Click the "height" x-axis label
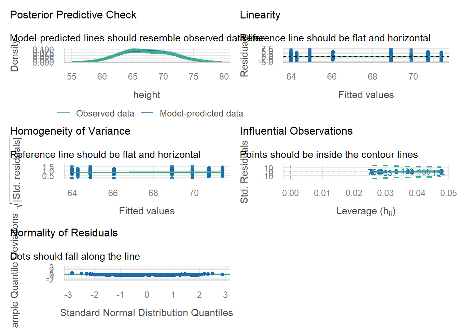The height and width of the screenshot is (328, 459). pos(147,95)
